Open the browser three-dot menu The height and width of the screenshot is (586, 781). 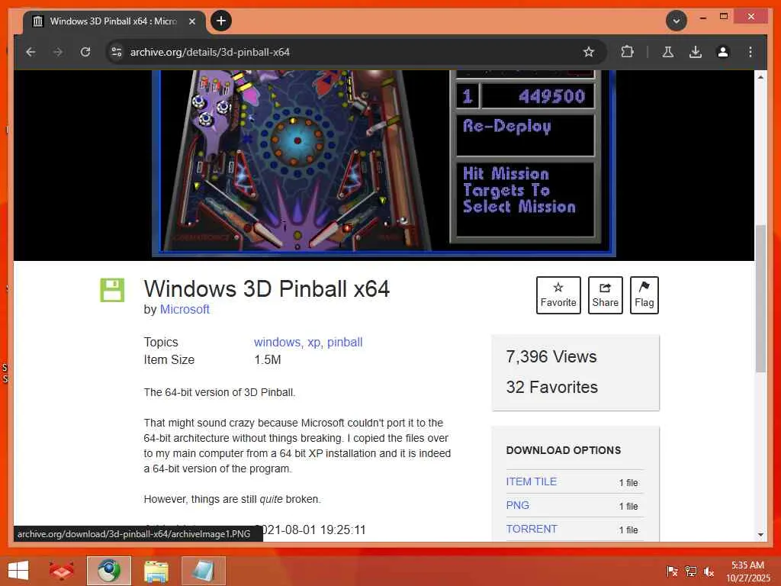tap(750, 52)
